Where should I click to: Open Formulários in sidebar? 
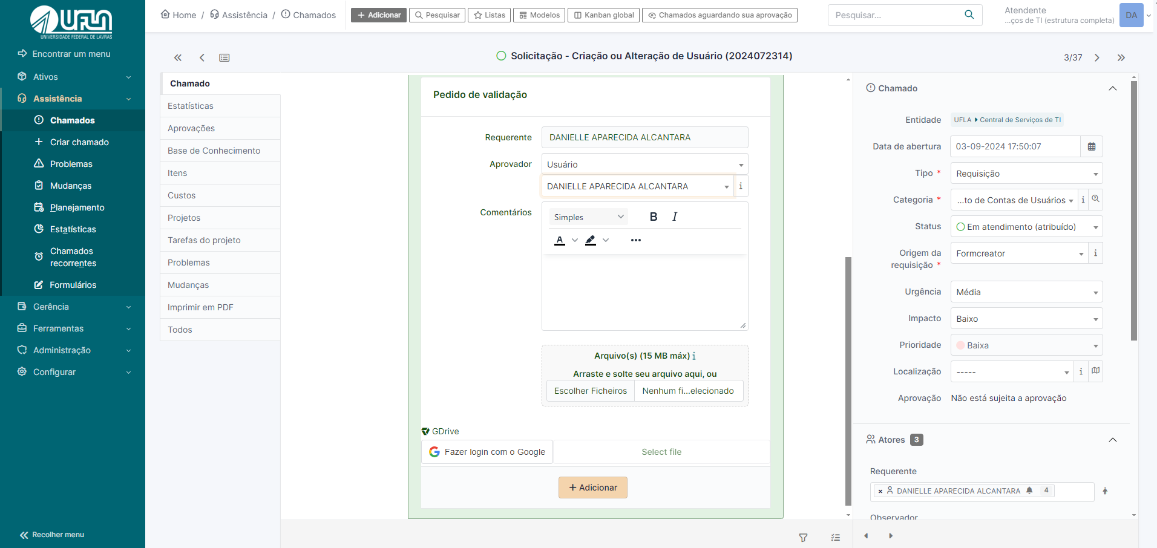point(73,285)
